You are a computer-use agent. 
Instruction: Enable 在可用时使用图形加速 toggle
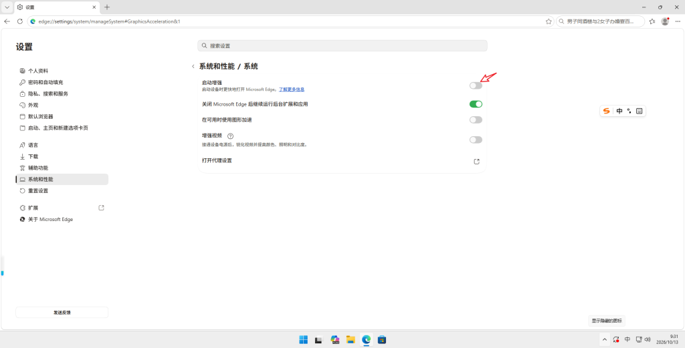(x=476, y=120)
